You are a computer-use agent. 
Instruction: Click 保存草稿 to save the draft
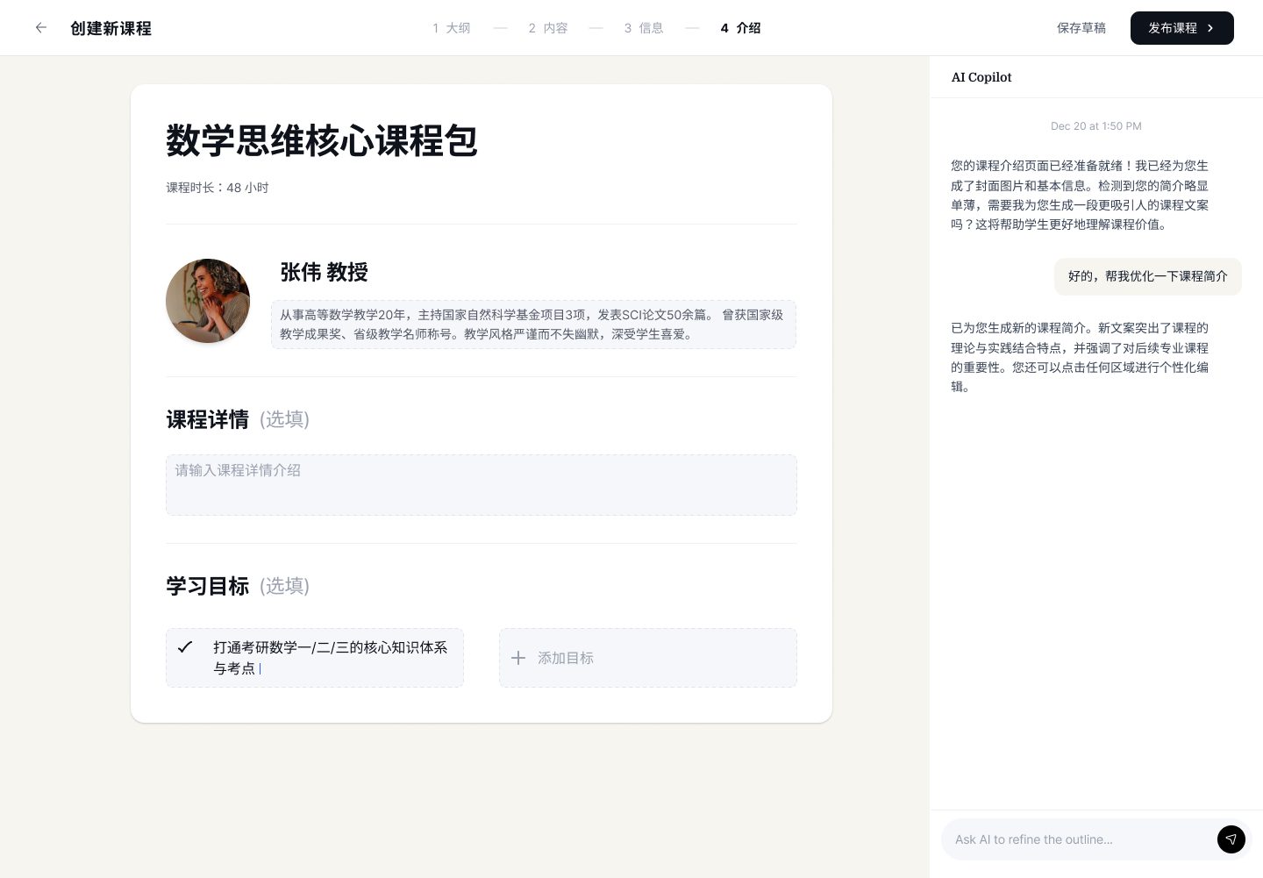tap(1081, 27)
